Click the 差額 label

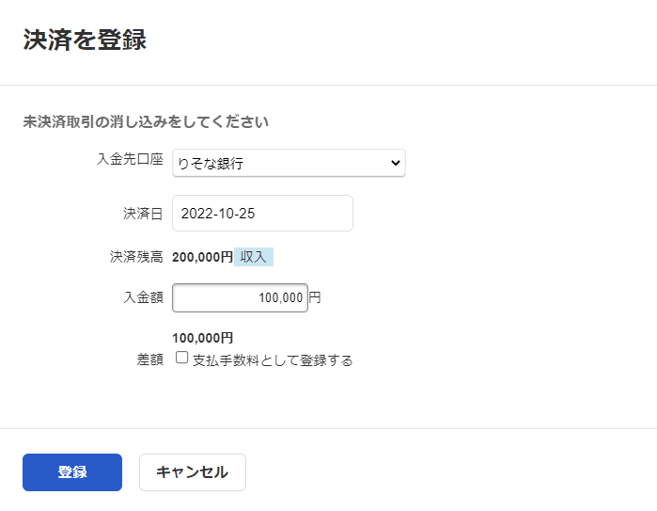(x=149, y=359)
